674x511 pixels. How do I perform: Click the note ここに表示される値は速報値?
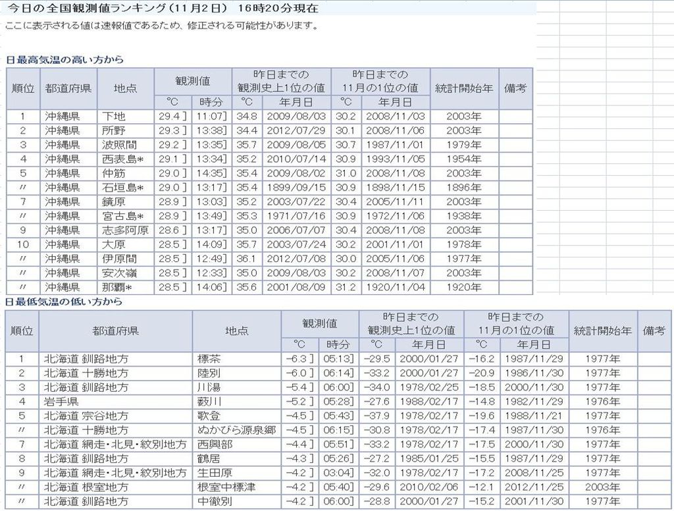pos(162,26)
